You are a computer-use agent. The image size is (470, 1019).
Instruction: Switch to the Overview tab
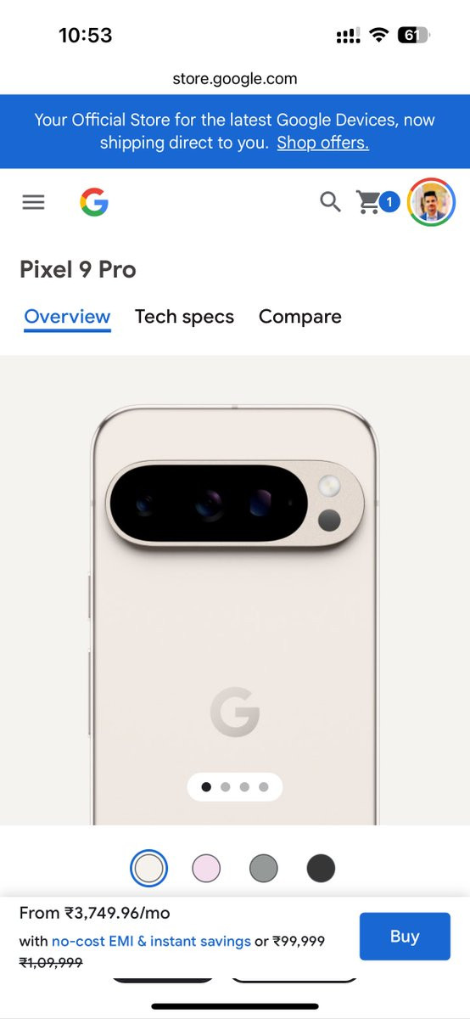(x=67, y=317)
